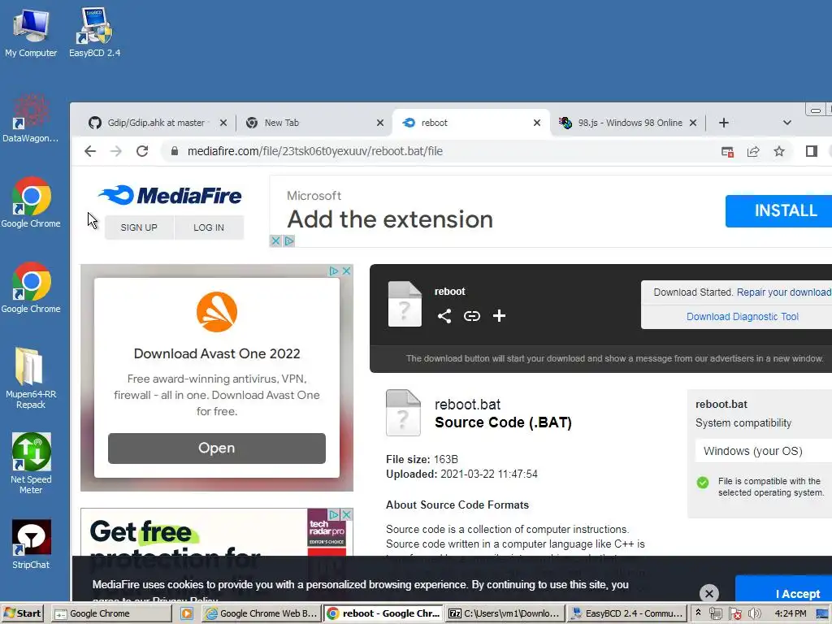Go back with the browser back arrow

pyautogui.click(x=90, y=151)
